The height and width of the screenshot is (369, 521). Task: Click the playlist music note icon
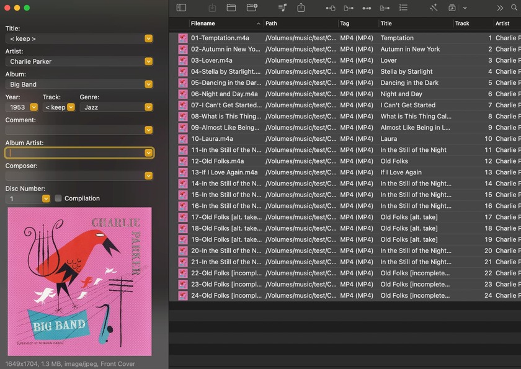click(283, 7)
